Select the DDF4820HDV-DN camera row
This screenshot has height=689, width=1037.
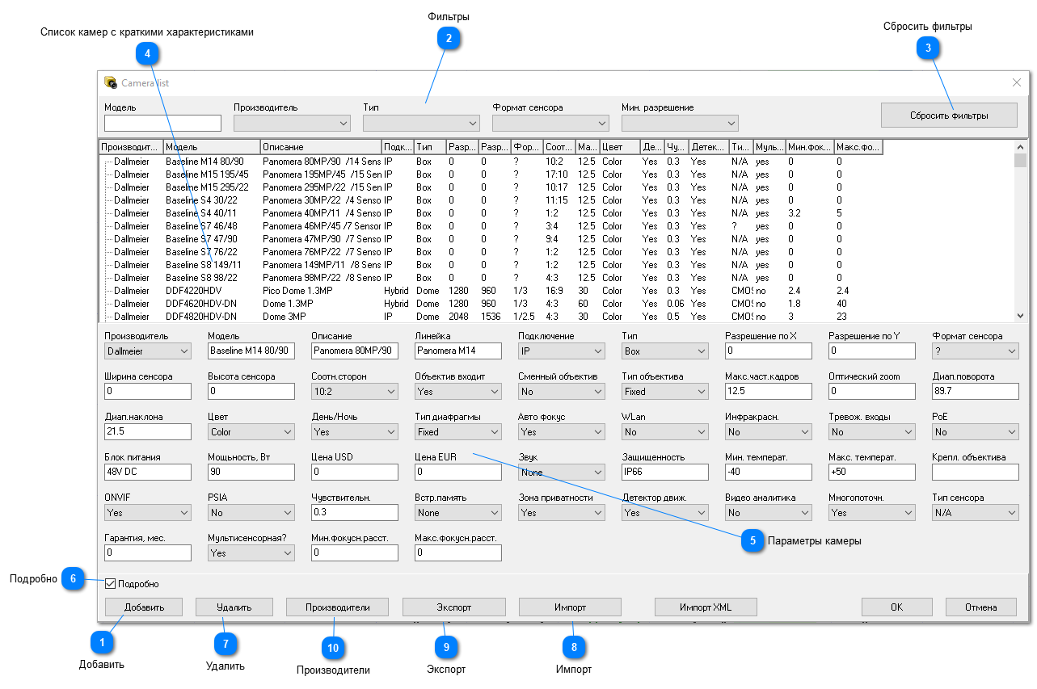(556, 317)
